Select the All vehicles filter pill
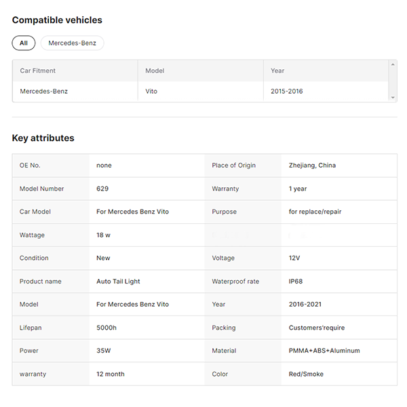The width and height of the screenshot is (407, 407). coord(24,43)
